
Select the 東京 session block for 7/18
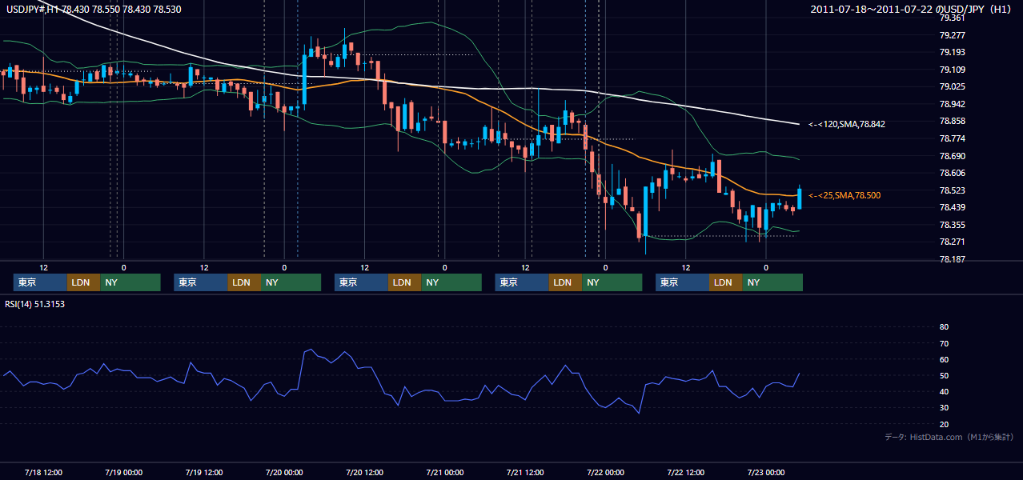coord(40,282)
